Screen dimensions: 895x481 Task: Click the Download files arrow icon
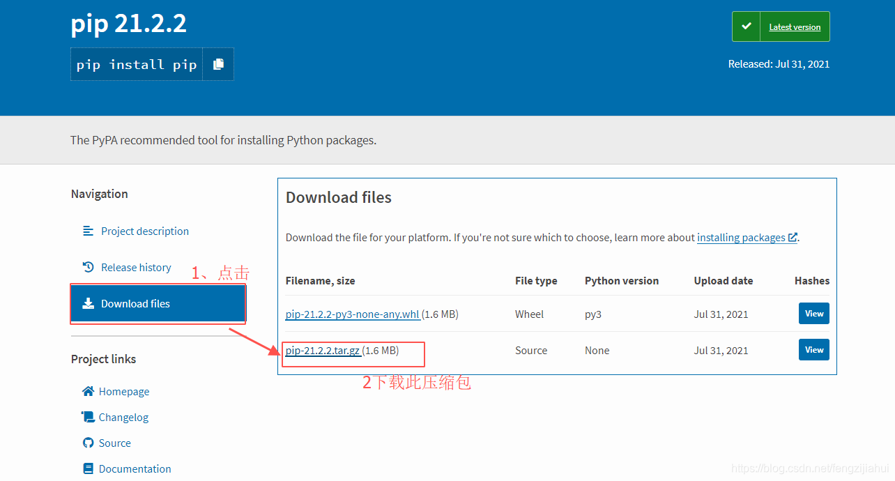point(88,303)
